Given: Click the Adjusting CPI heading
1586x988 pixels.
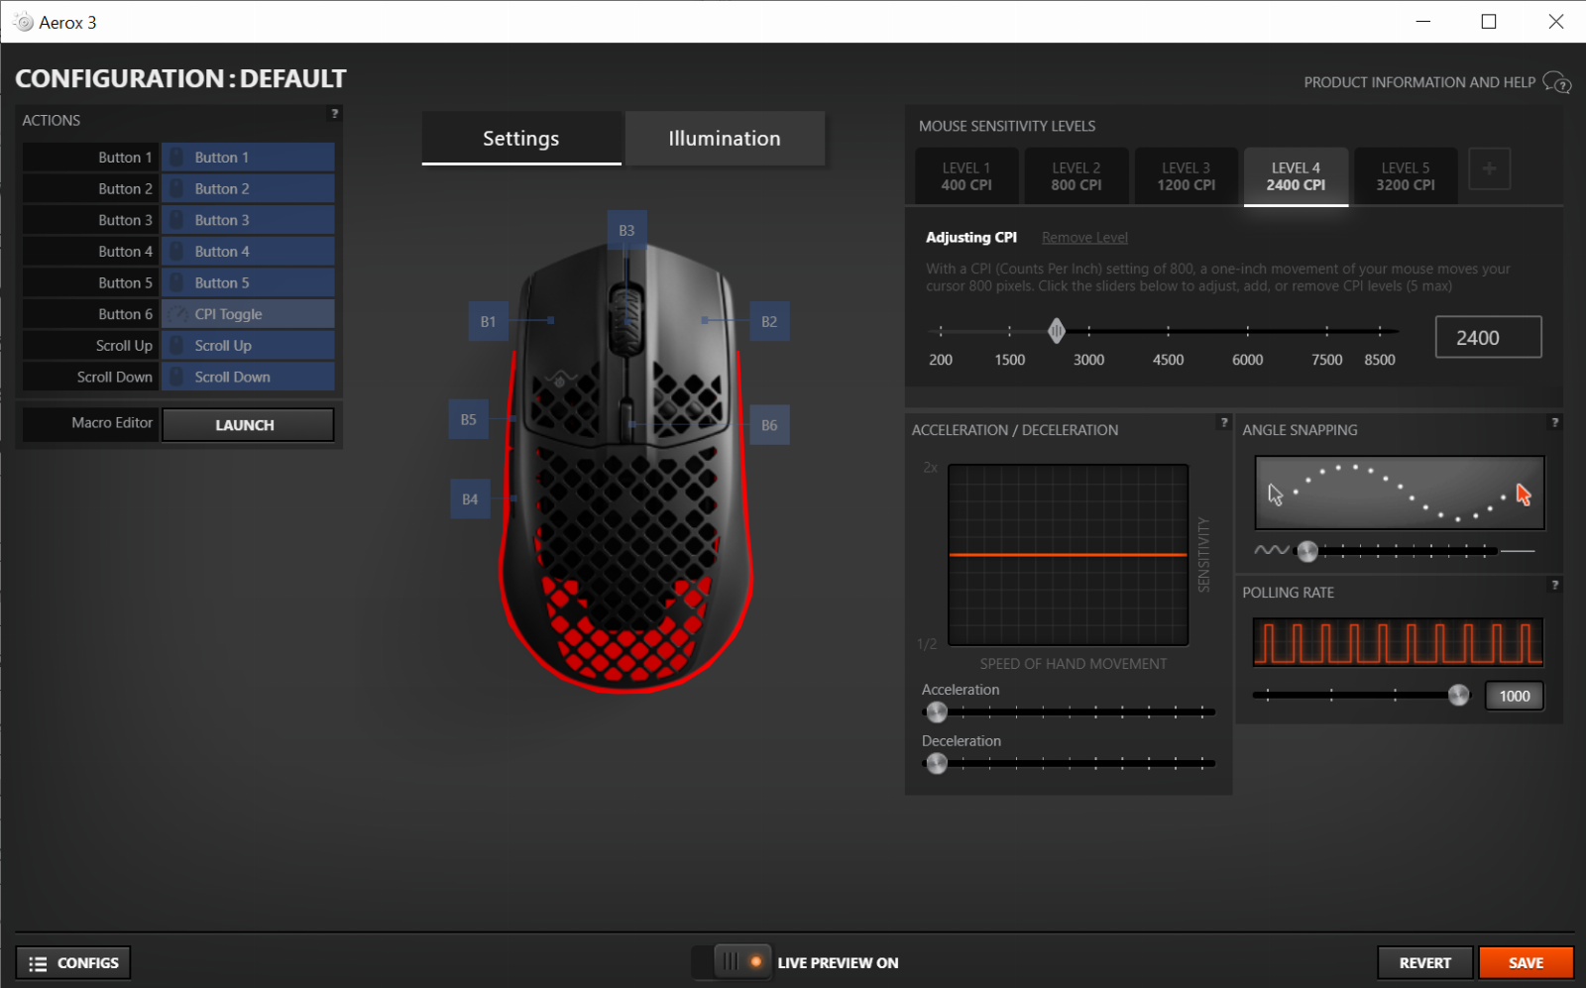Looking at the screenshot, I should point(970,238).
